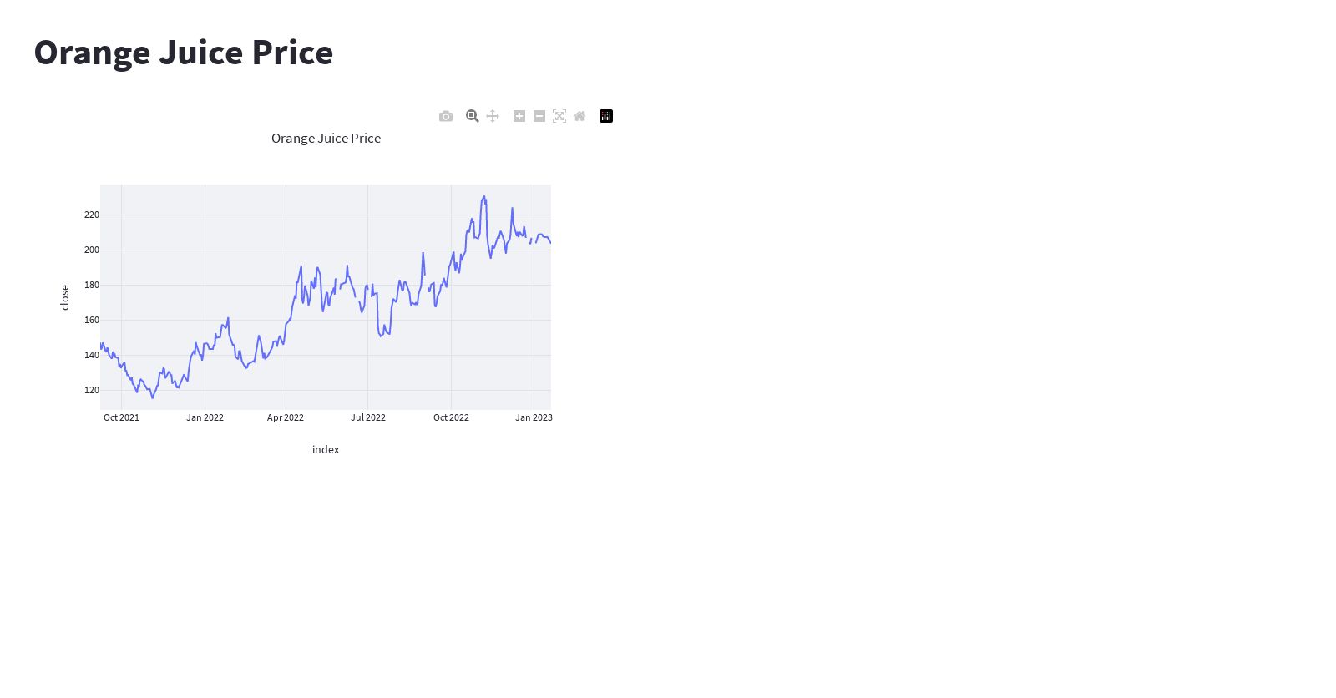
Task: Click the 'Apr 2022' x-axis label
Action: pyautogui.click(x=286, y=417)
